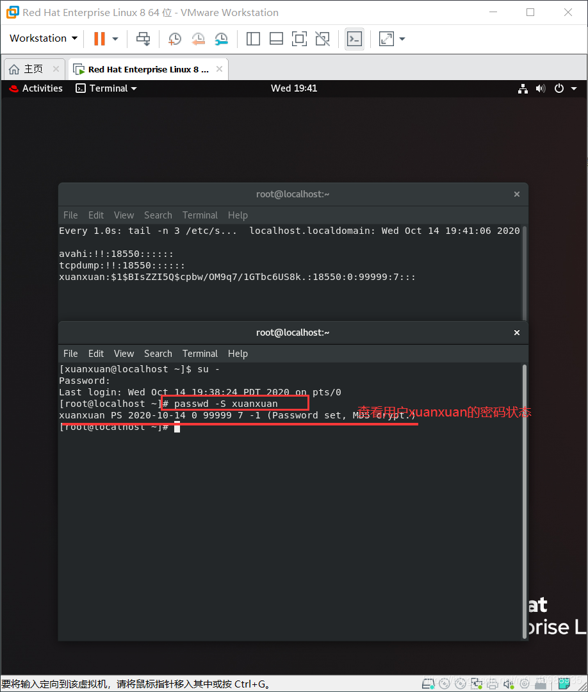The width and height of the screenshot is (588, 692).
Task: Open Search menu in upper terminal
Action: pyautogui.click(x=158, y=215)
